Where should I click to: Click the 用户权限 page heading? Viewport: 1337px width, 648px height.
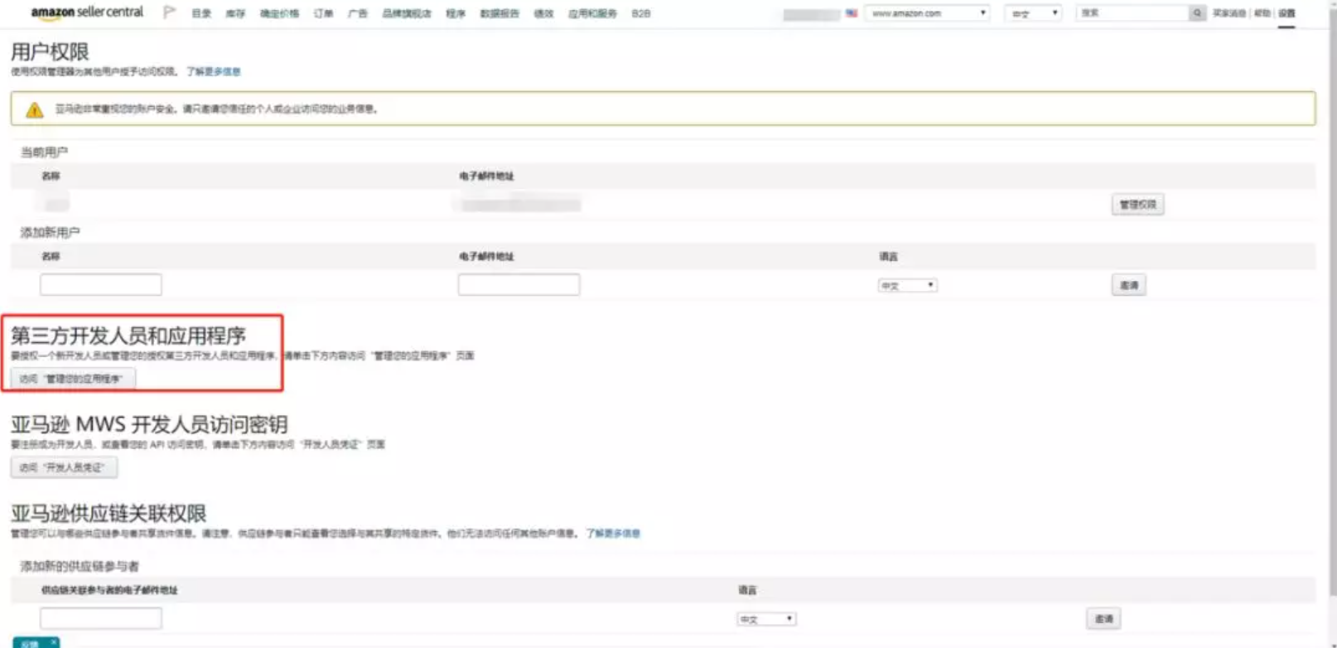click(50, 51)
